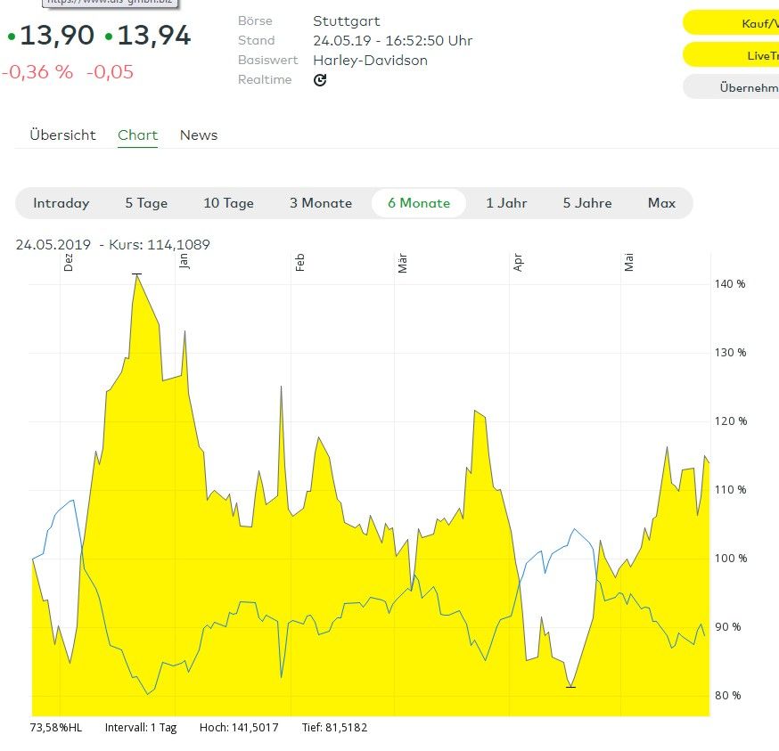This screenshot has width=779, height=751.
Task: Click the green dot beside ask 13,94
Action: (109, 37)
